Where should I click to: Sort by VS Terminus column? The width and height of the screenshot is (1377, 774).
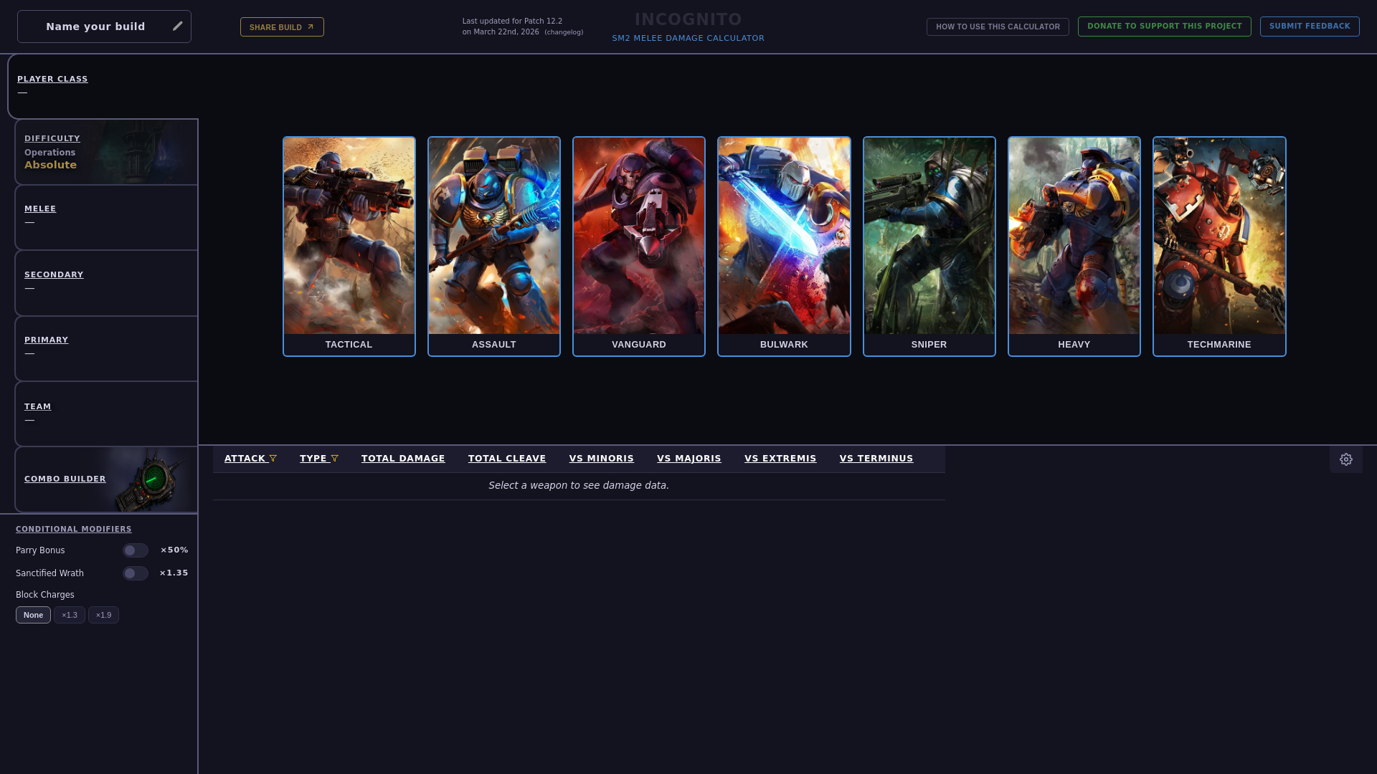tap(876, 459)
